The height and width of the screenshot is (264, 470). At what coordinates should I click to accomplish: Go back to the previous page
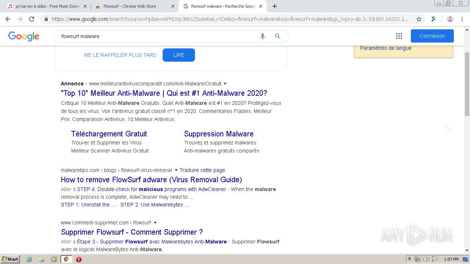(8, 19)
